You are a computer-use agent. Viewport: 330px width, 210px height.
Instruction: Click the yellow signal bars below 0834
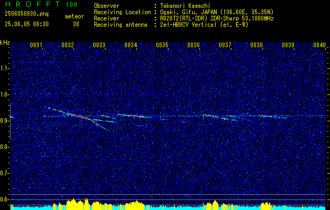[135, 206]
